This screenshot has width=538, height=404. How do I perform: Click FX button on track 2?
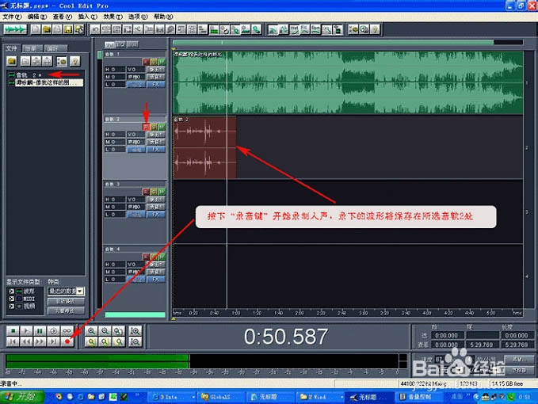coord(156,150)
